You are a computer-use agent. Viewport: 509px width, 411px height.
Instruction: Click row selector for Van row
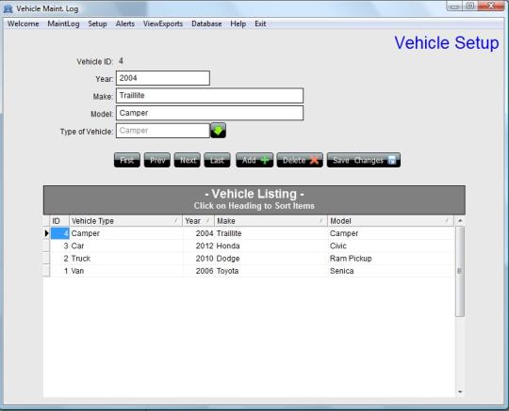click(x=46, y=271)
